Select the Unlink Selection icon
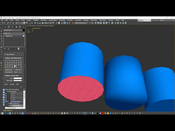The image size is (175, 131). tap(11, 23)
